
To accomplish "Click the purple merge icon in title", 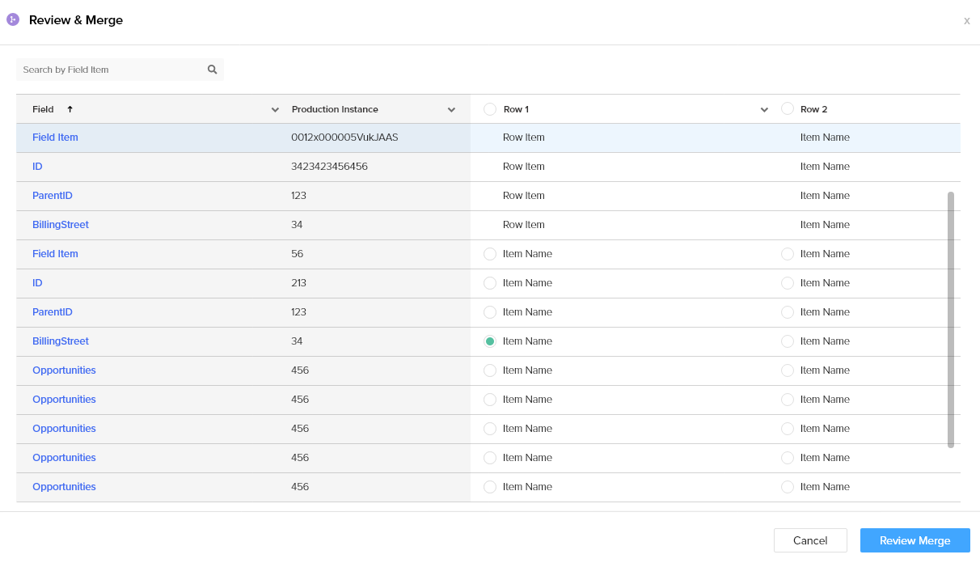I will click(x=13, y=19).
